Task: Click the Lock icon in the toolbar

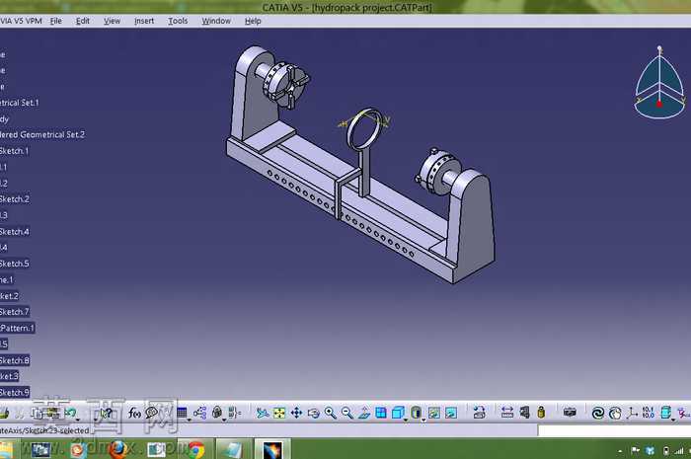Action: 217,413
